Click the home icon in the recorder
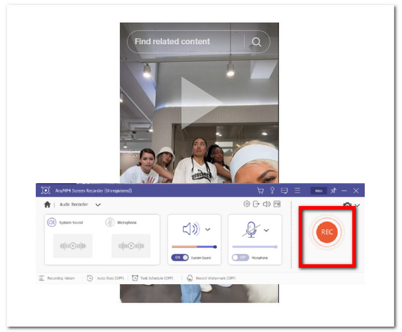 [47, 205]
